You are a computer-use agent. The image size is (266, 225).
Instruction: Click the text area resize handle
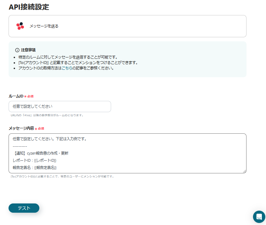244,171
